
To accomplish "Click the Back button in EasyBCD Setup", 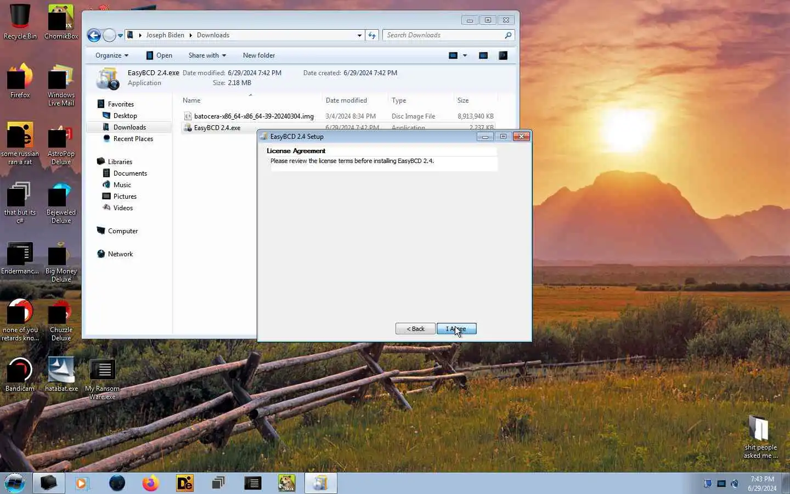I will pos(415,329).
